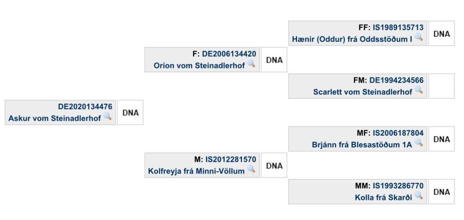Click magnifier icon beside Kolfreyja frá Minni-Völlum
464x220 pixels.
tap(251, 169)
